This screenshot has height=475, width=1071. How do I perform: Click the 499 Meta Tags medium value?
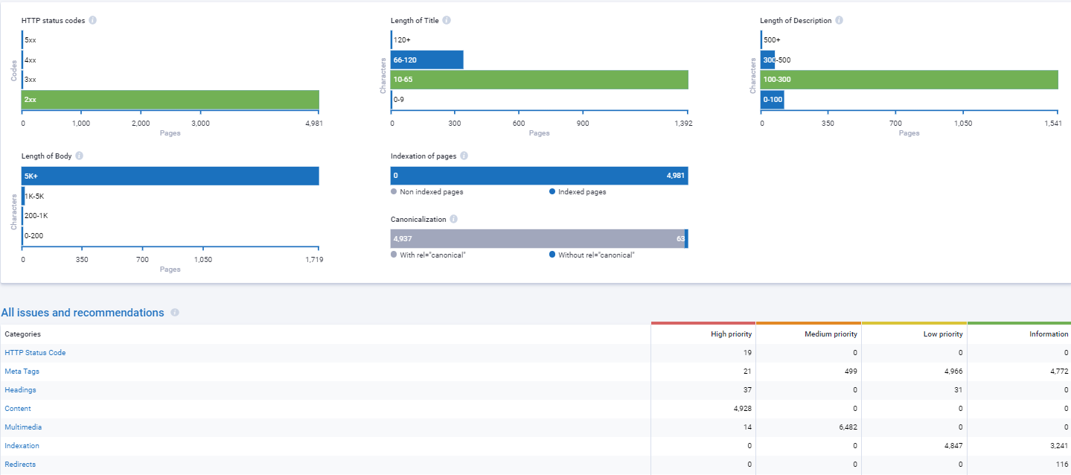point(851,372)
